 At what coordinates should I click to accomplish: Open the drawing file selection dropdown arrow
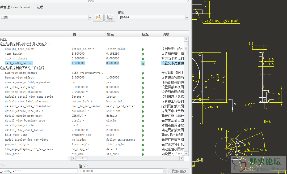tap(90, 18)
